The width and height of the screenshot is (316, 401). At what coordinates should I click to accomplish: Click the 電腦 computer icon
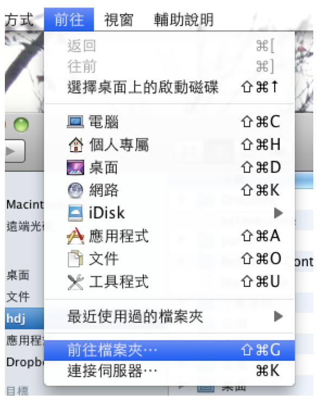(75, 122)
